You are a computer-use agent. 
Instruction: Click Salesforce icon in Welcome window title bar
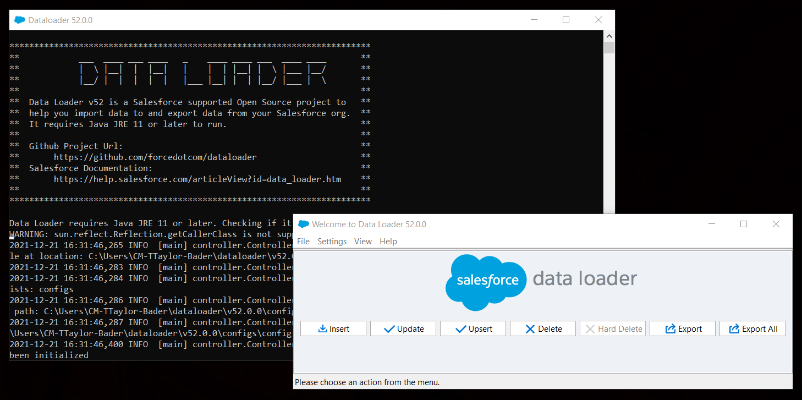[303, 224]
